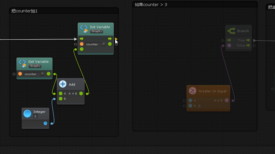Click Set Variable flow input arrow port
This screenshot has width=275, height=154.
[82, 39]
